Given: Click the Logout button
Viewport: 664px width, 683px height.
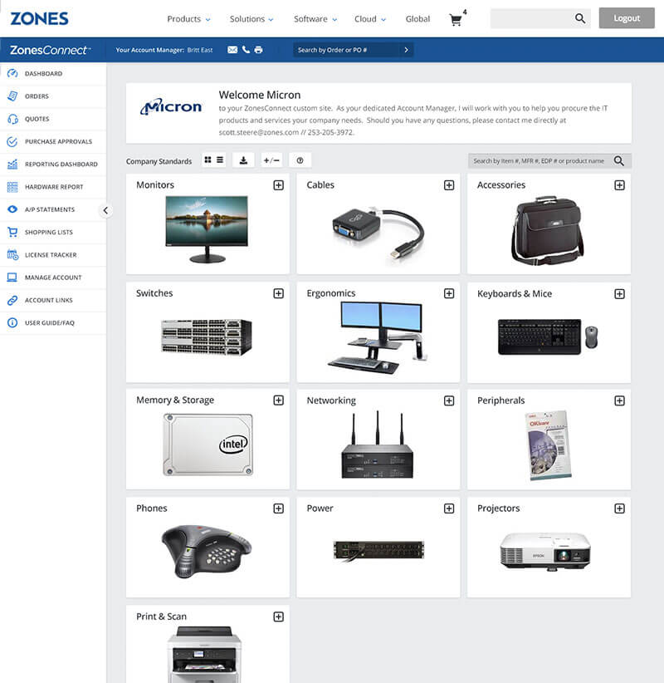Looking at the screenshot, I should pyautogui.click(x=627, y=17).
